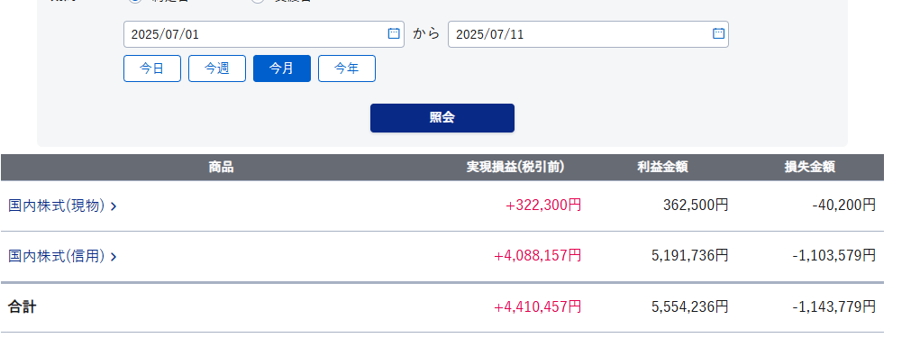Open the calendar picker for the end date
The image size is (911, 338).
(718, 33)
